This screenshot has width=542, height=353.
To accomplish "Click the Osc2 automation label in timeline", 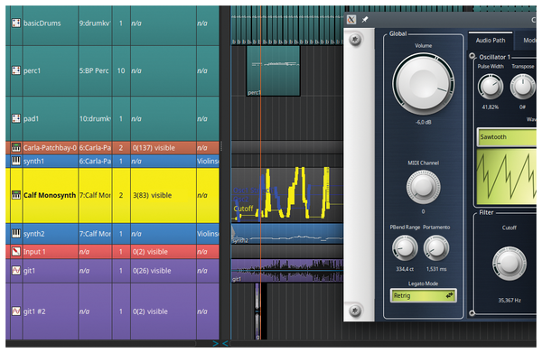I will tap(241, 200).
